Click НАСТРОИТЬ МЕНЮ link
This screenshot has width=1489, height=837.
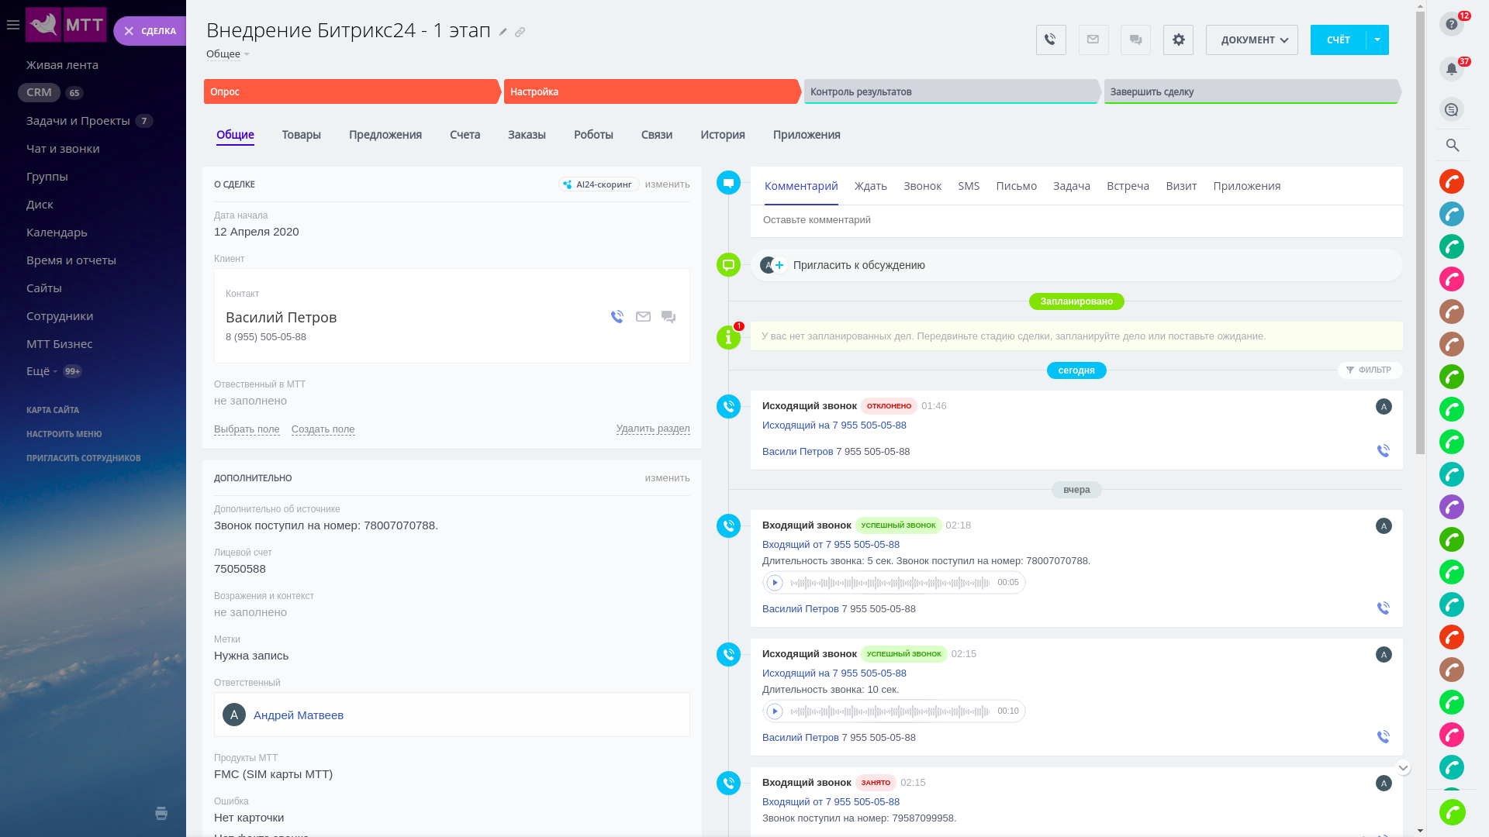(64, 435)
